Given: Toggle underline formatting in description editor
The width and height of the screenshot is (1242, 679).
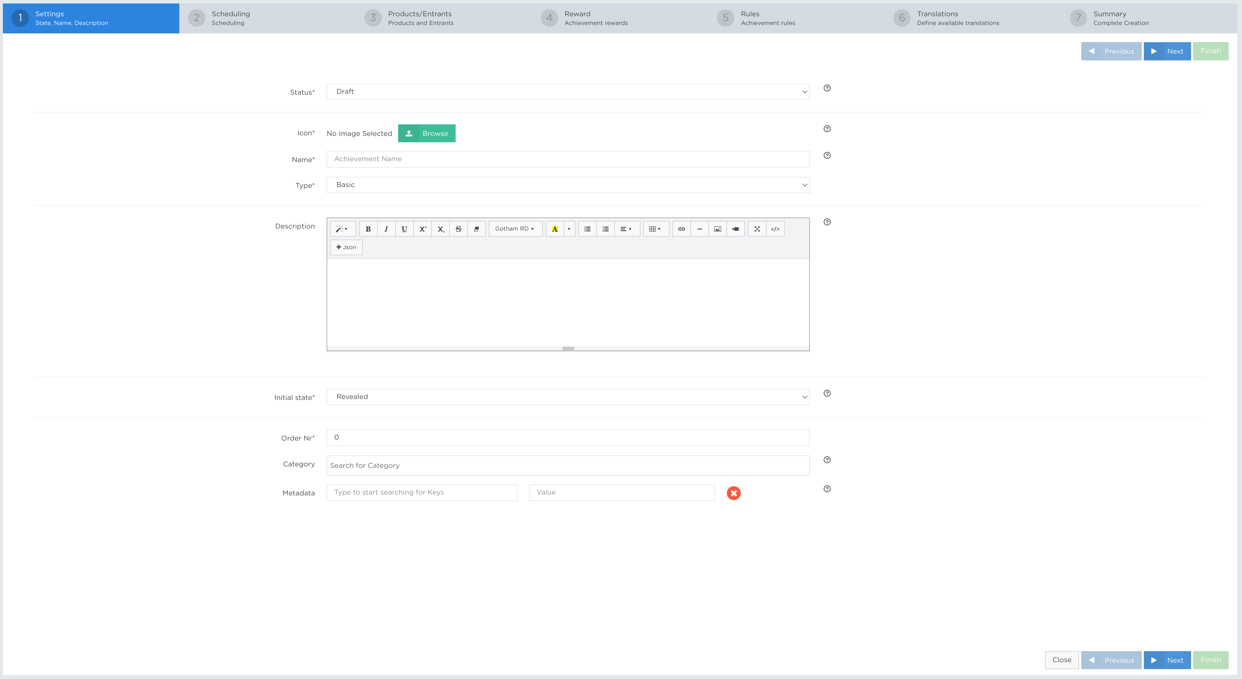Looking at the screenshot, I should 404,229.
